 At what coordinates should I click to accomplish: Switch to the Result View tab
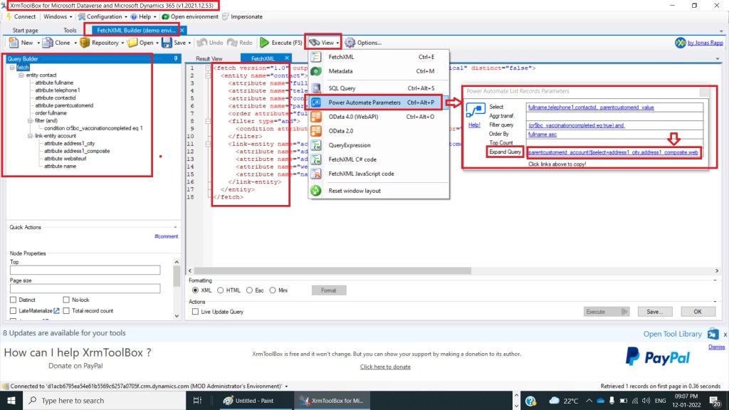(209, 58)
